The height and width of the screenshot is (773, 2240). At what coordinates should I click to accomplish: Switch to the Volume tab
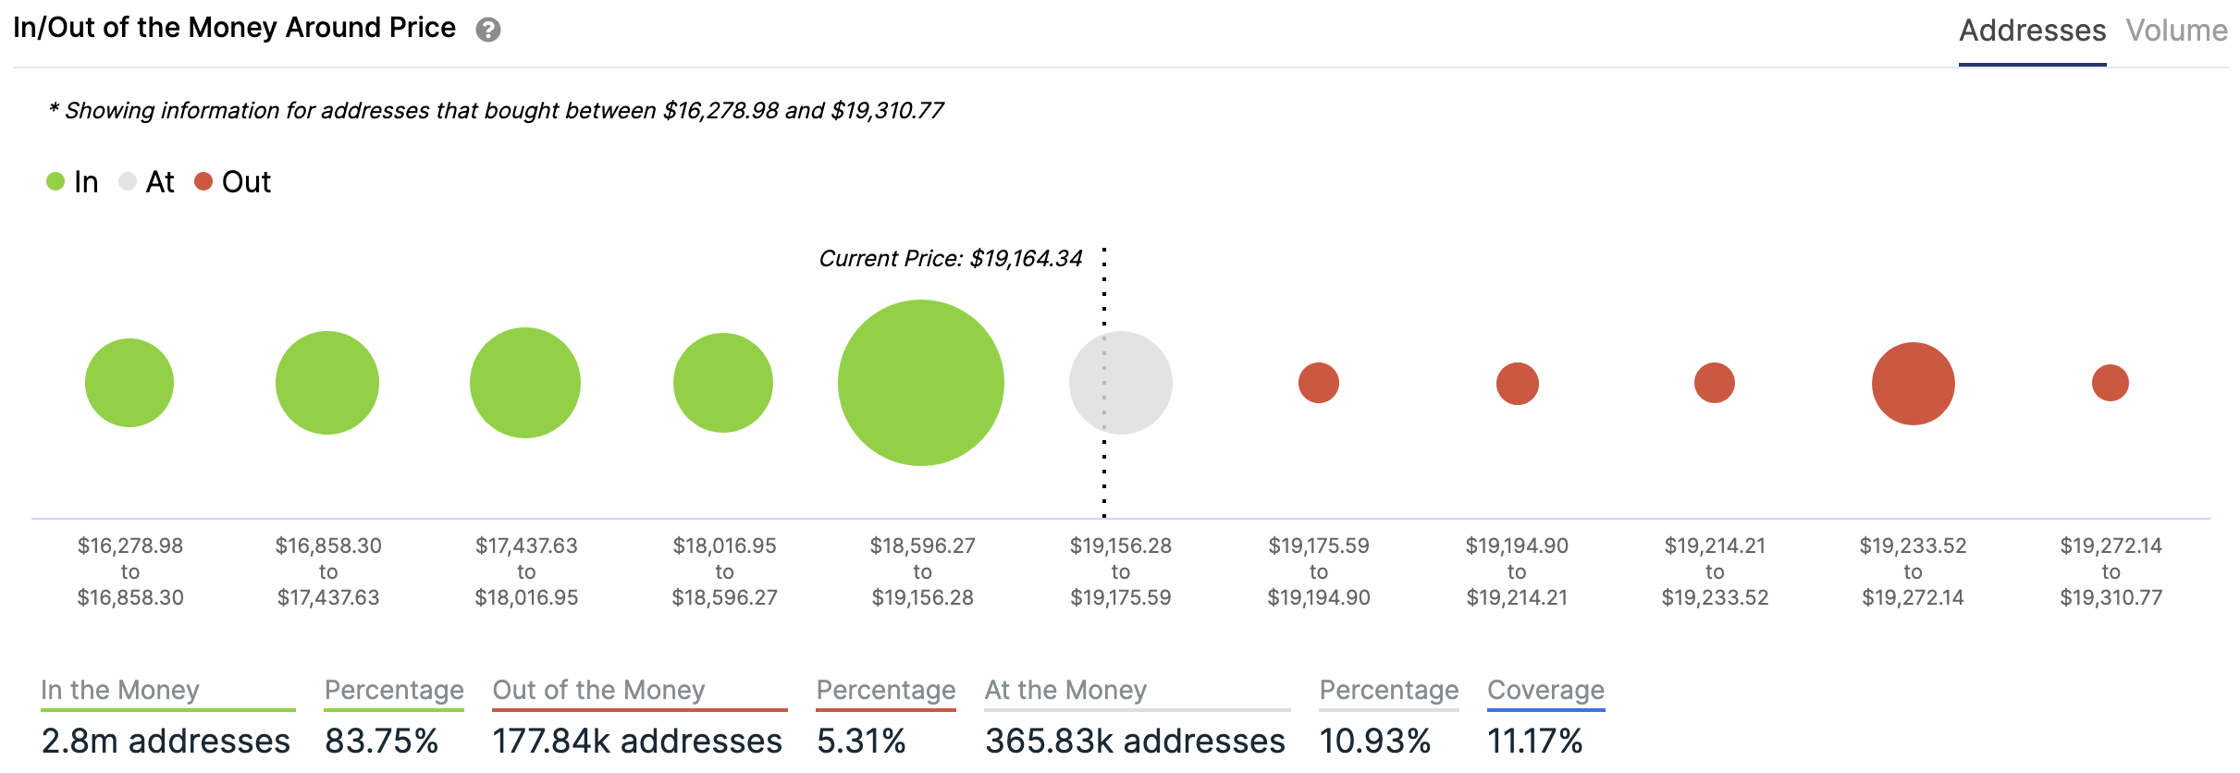pyautogui.click(x=2176, y=31)
